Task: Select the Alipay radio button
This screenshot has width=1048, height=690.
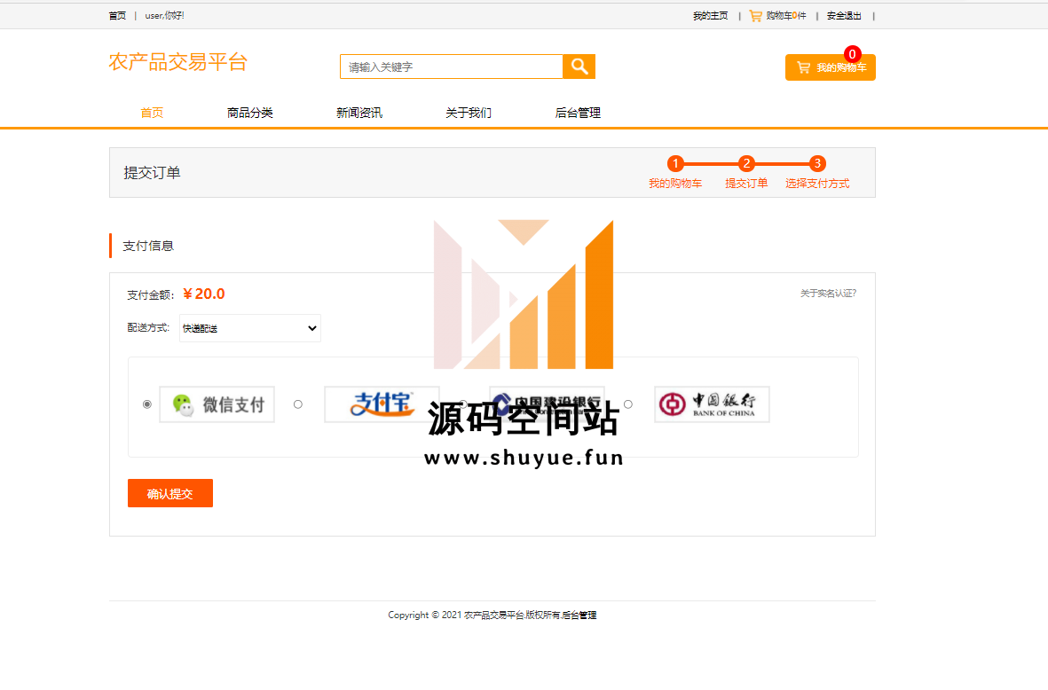Action: point(298,404)
